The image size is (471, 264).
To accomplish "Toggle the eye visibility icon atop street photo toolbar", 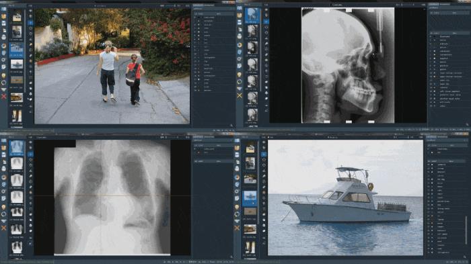I will pyautogui.click(x=30, y=11).
